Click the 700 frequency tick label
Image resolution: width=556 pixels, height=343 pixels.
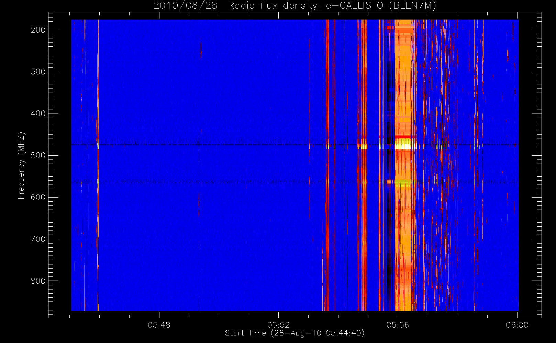[x=38, y=239]
